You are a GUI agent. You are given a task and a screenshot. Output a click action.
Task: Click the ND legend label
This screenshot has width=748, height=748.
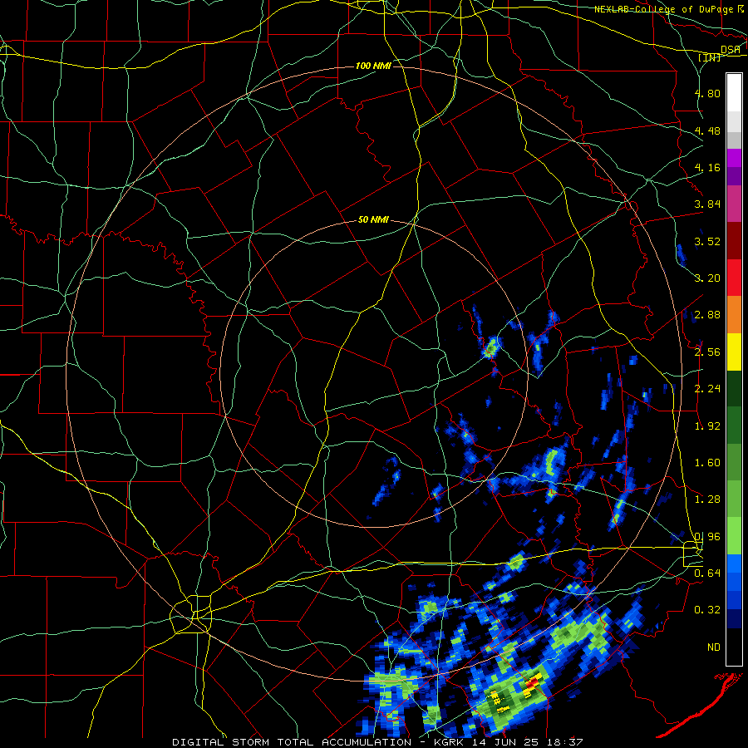click(714, 647)
